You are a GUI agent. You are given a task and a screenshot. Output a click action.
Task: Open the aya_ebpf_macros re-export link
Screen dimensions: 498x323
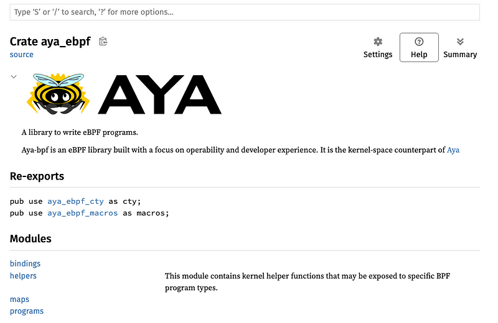point(83,213)
